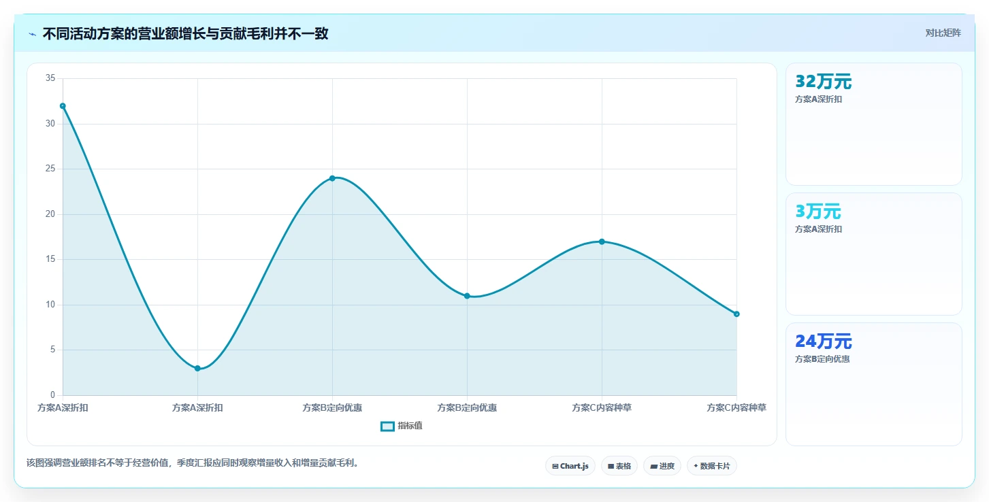
Task: Click the y-axis label 20
Action: point(50,214)
